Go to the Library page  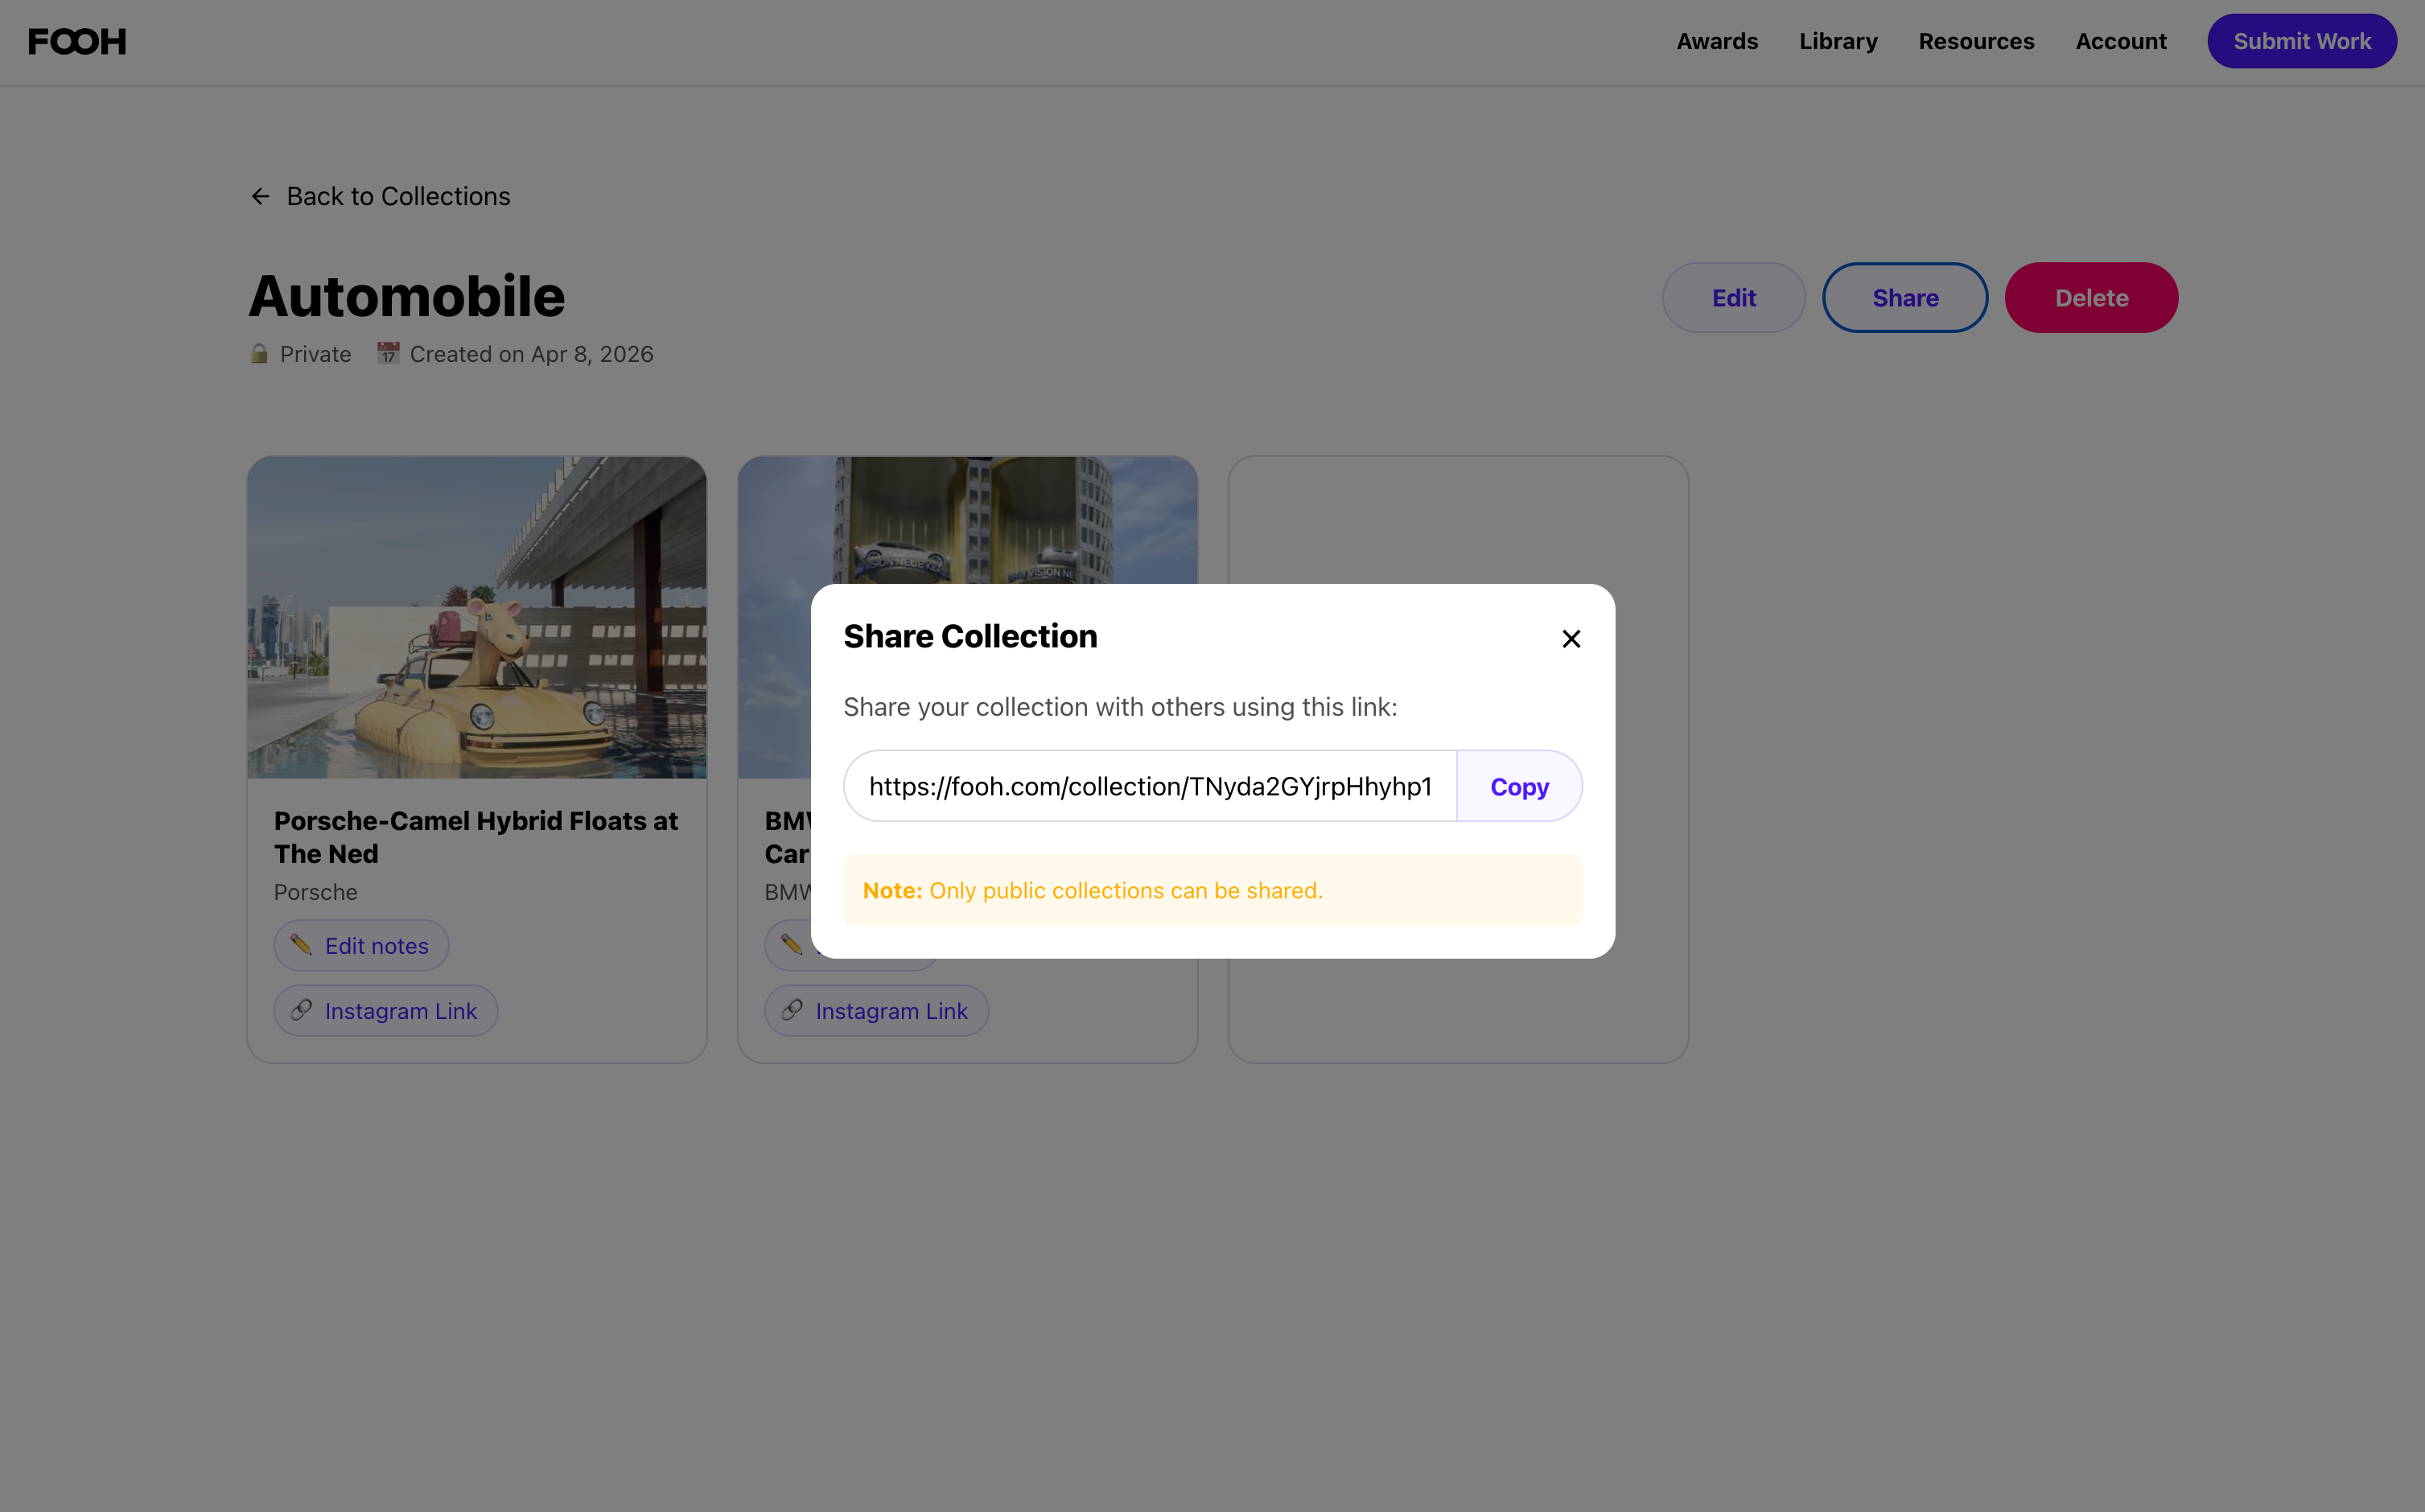click(1838, 42)
